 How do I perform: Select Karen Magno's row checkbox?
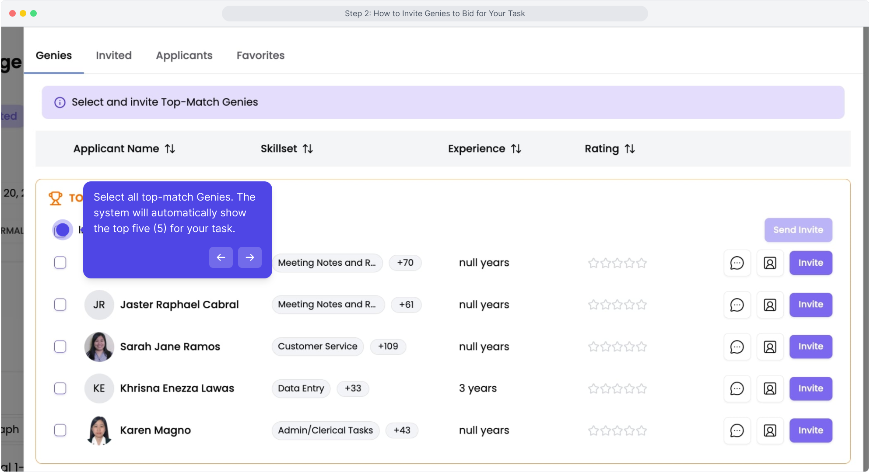tap(60, 430)
